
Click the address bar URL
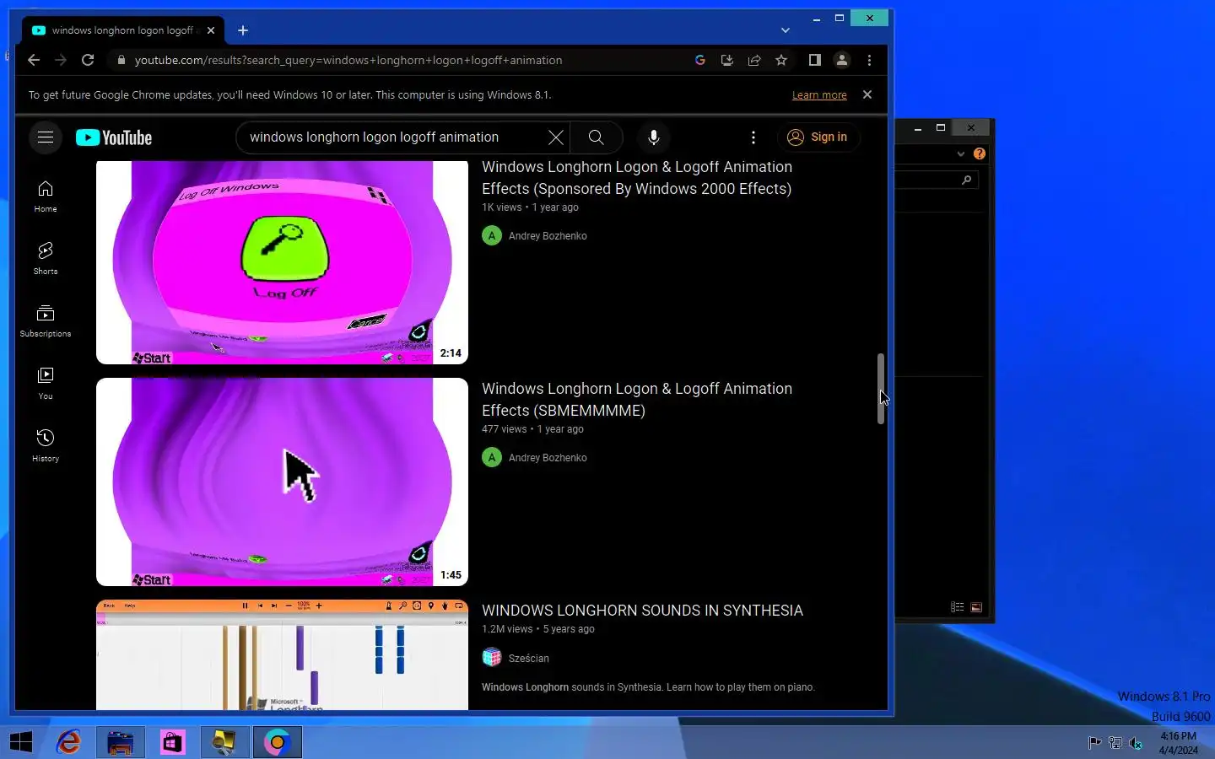tap(348, 60)
